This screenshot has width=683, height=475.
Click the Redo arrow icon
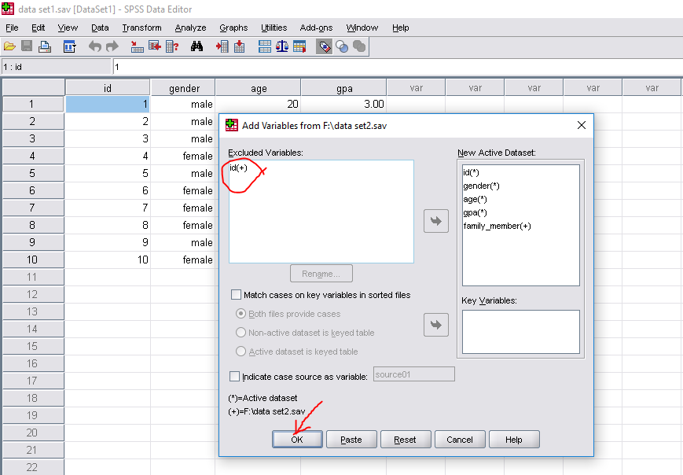[x=112, y=46]
